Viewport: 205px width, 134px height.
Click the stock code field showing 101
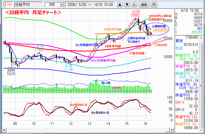pyautogui.click(x=9, y=4)
